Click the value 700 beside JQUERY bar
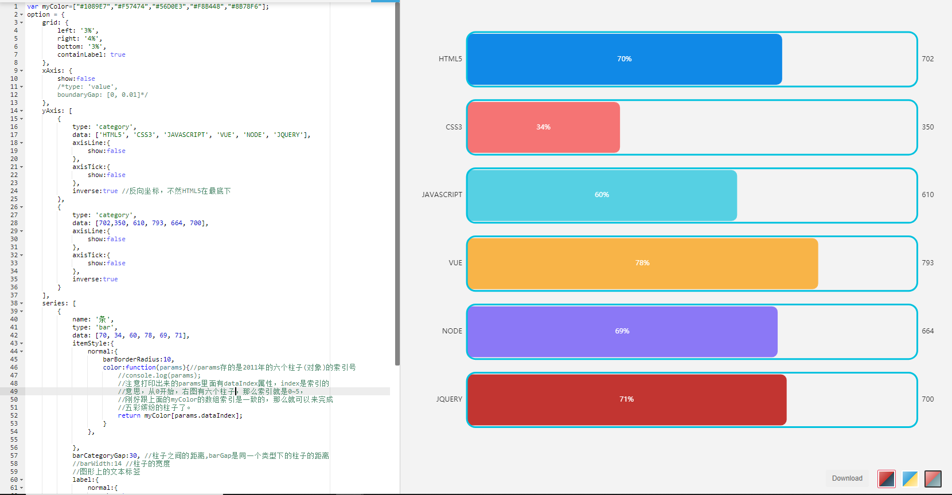Viewport: 952px width, 495px height. [x=928, y=399]
